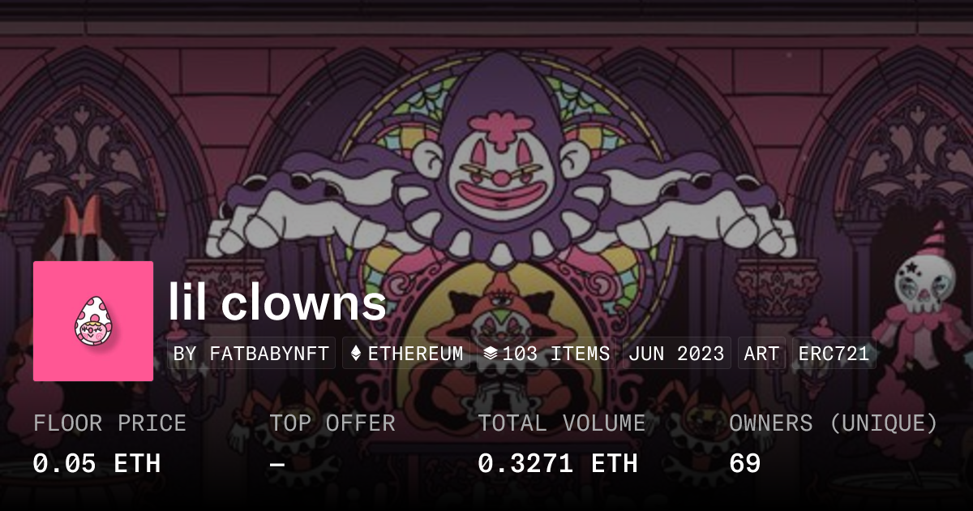Viewport: 973px width, 511px height.
Task: Click the JUN 2023 date tag
Action: (677, 354)
